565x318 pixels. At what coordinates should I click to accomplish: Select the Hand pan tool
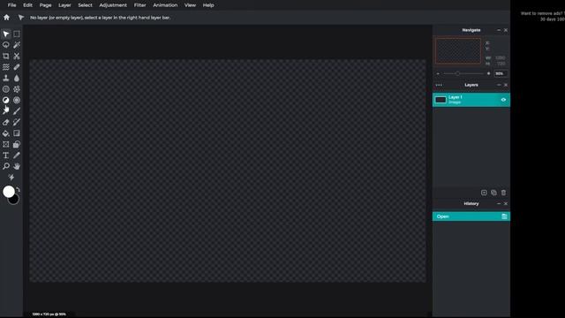(17, 166)
